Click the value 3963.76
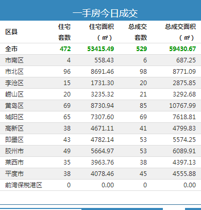 [103, 163]
